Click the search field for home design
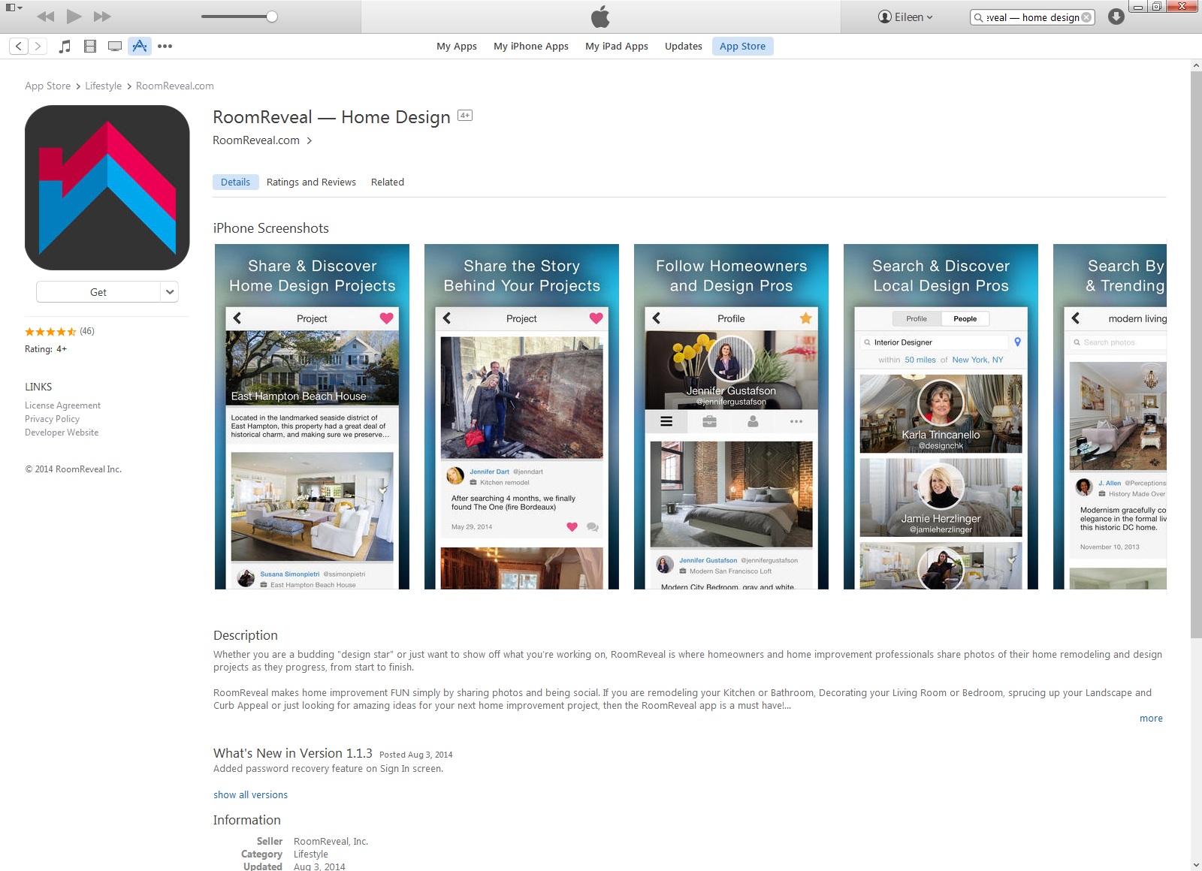Screen dimensions: 1202x871 click(x=1032, y=17)
